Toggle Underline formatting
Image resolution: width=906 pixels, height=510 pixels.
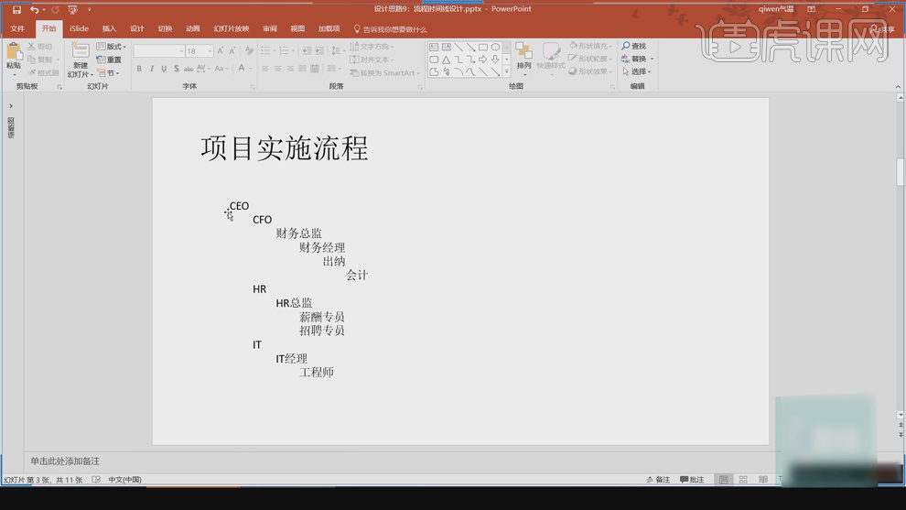(x=164, y=69)
